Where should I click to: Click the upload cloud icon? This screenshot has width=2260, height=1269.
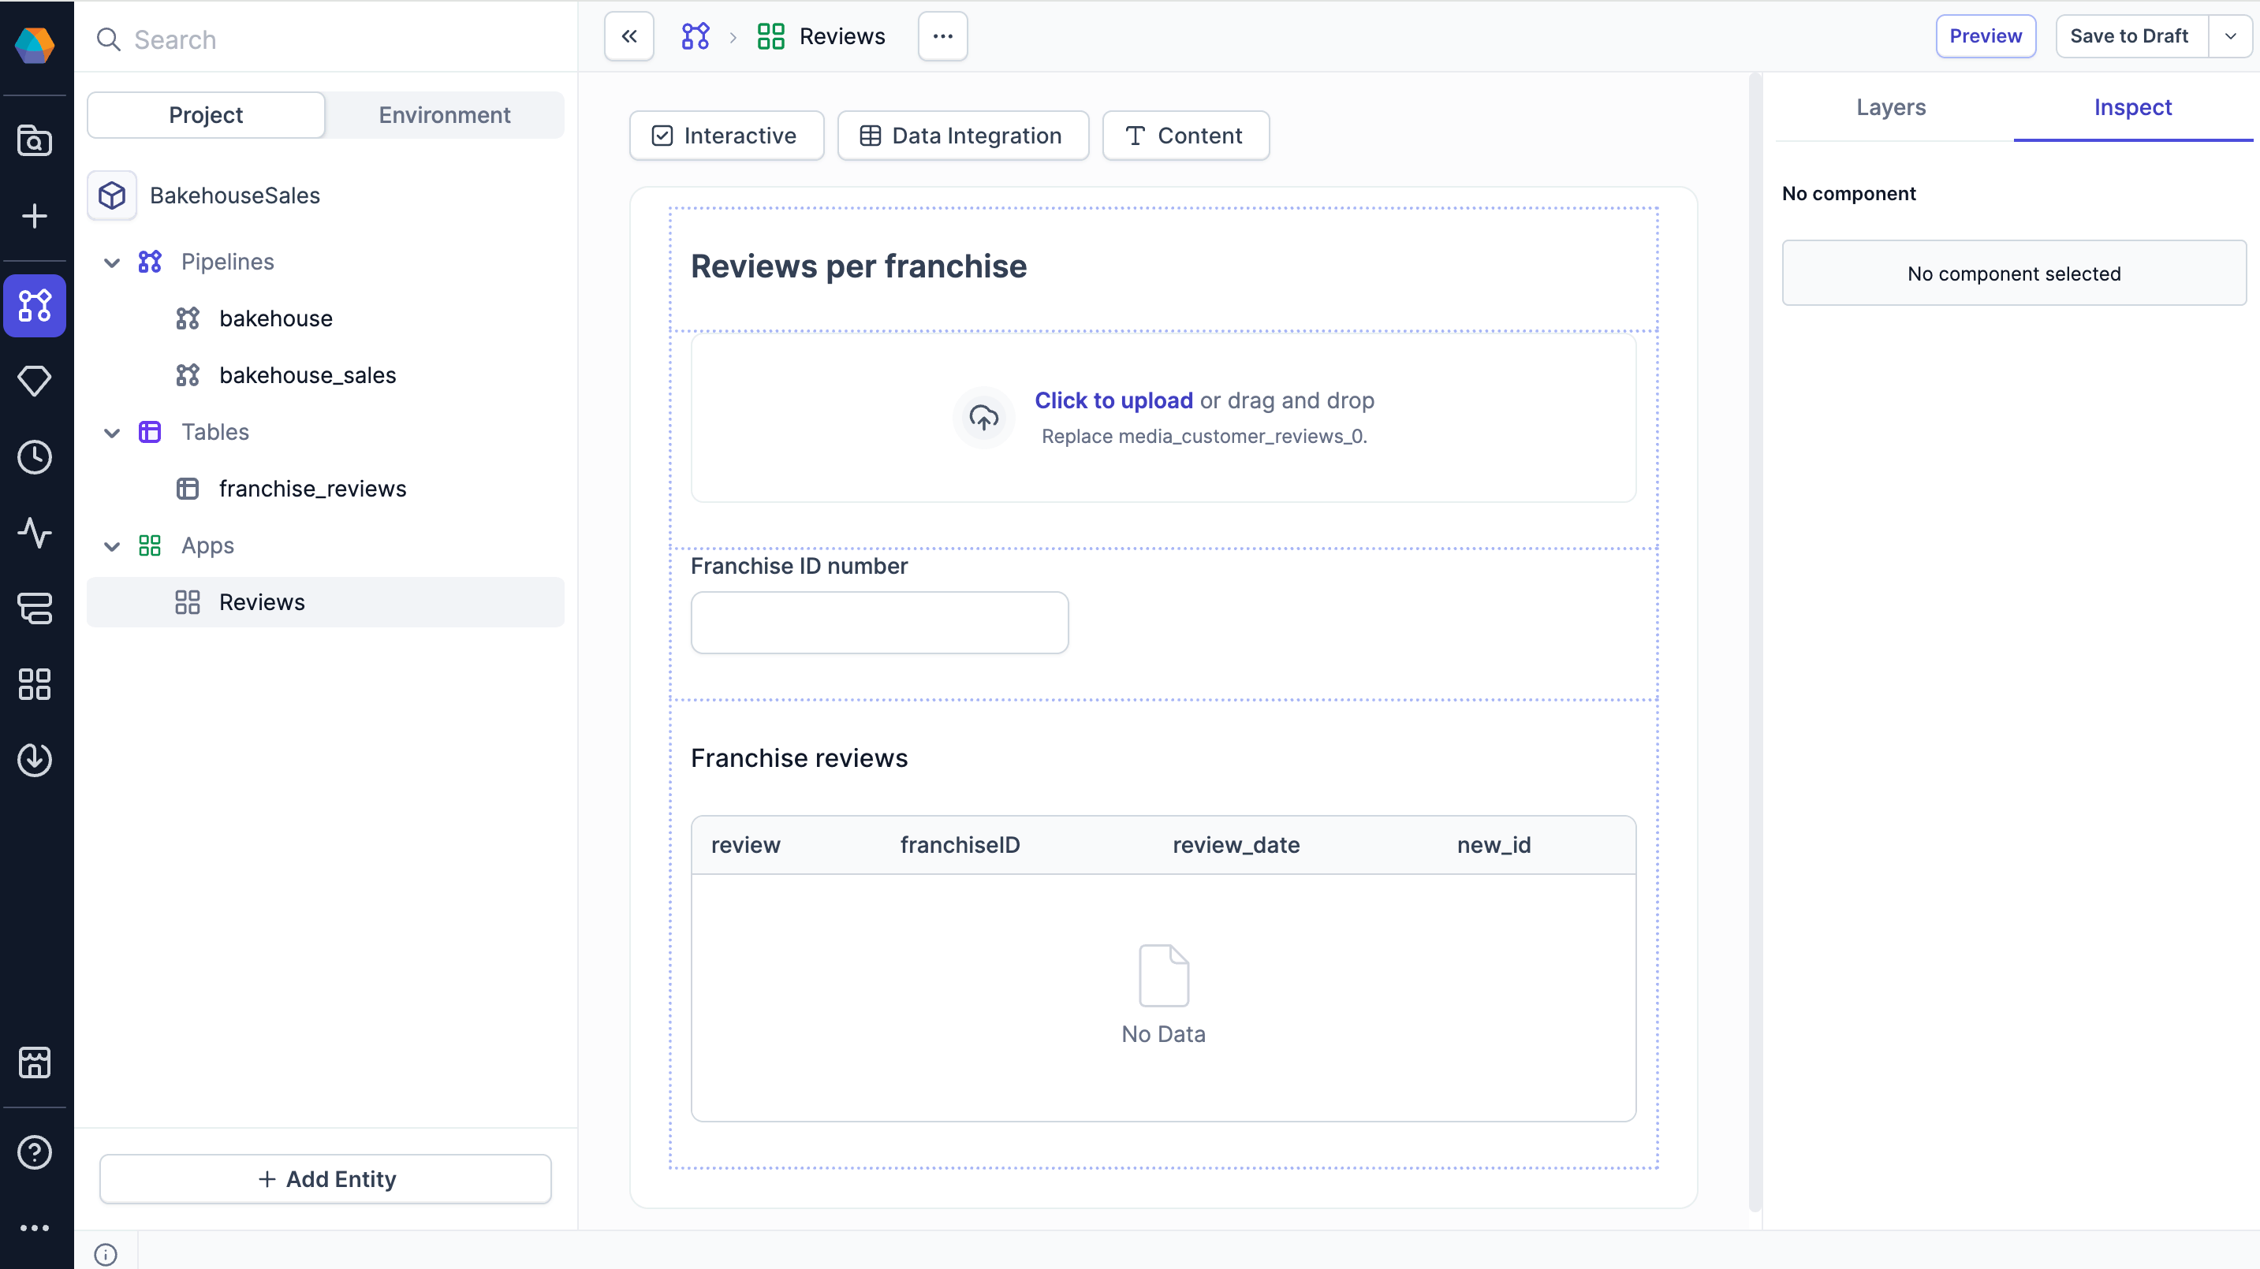coord(983,418)
